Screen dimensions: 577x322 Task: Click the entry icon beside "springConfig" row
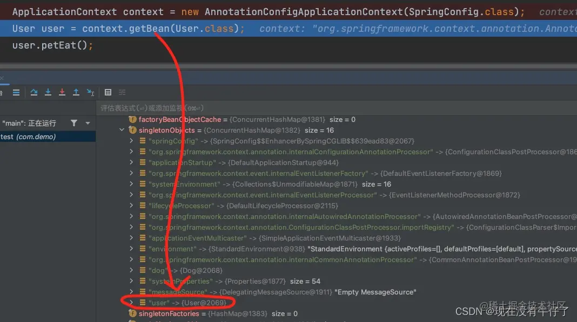143,141
